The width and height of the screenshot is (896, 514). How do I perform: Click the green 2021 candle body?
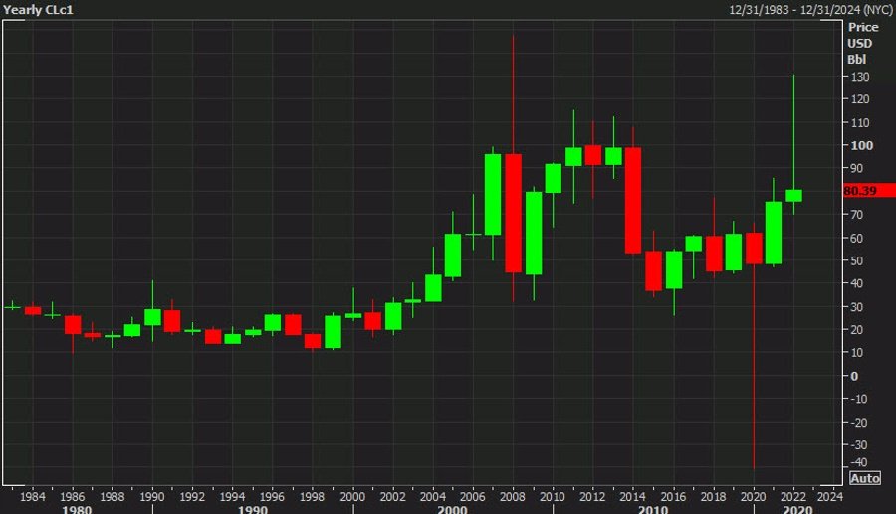pyautogui.click(x=774, y=233)
